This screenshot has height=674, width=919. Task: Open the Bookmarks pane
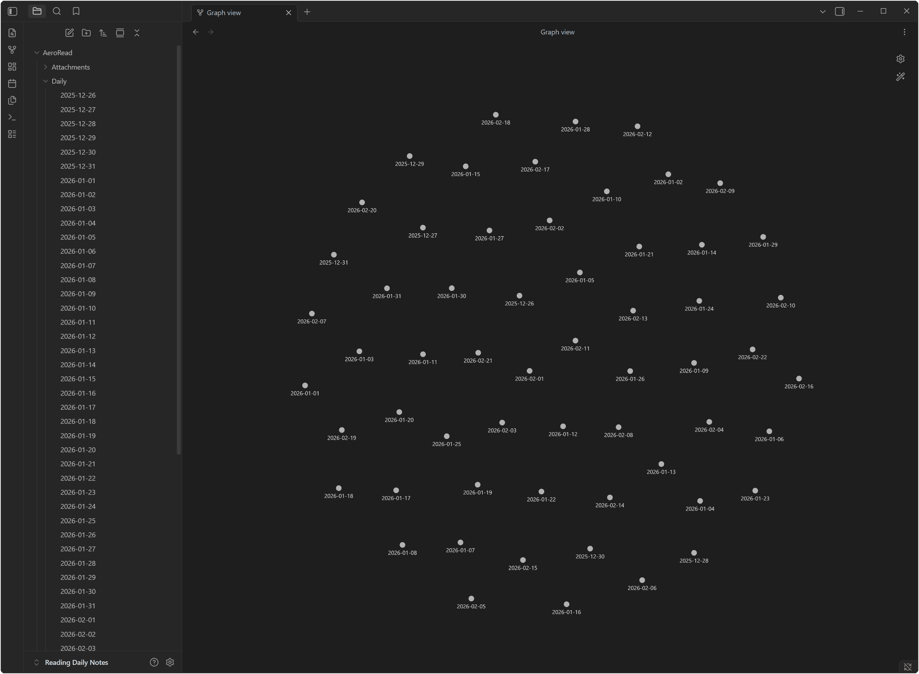tap(76, 12)
